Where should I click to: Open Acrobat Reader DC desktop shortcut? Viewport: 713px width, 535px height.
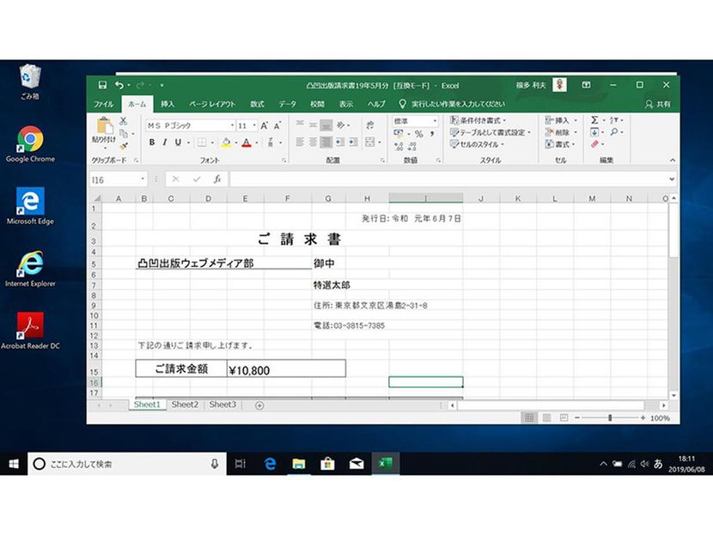30,331
